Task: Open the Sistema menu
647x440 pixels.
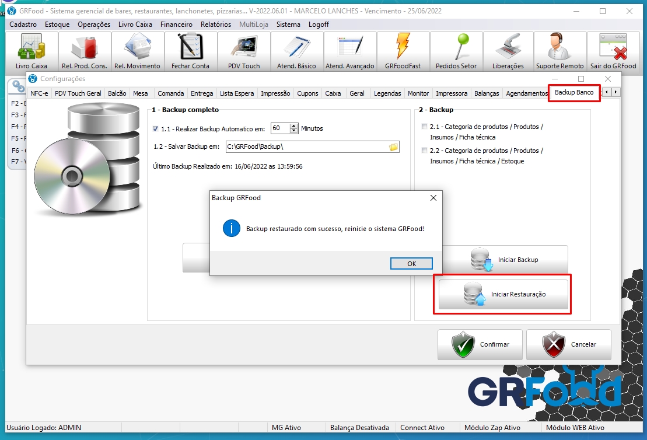Action: pyautogui.click(x=288, y=25)
